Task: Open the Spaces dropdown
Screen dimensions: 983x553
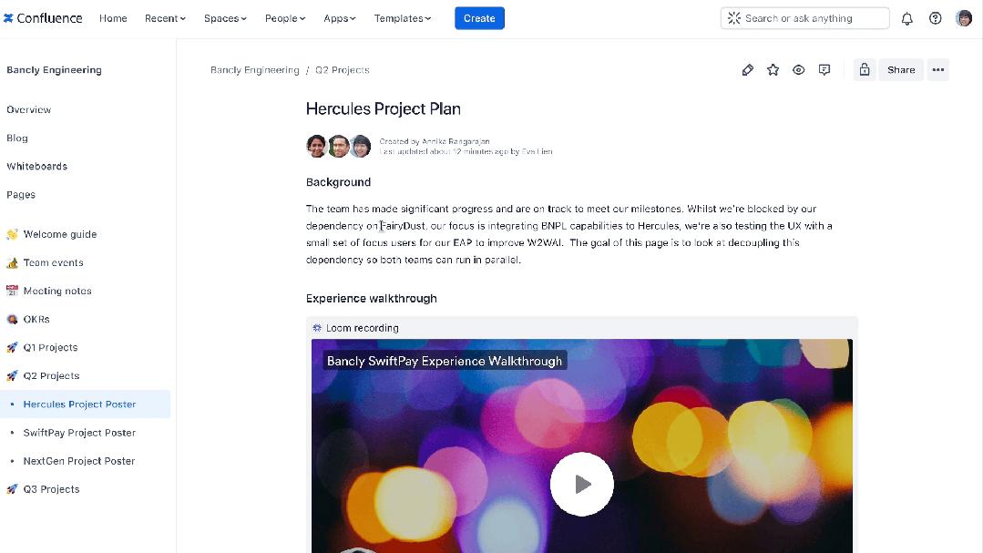Action: [224, 17]
